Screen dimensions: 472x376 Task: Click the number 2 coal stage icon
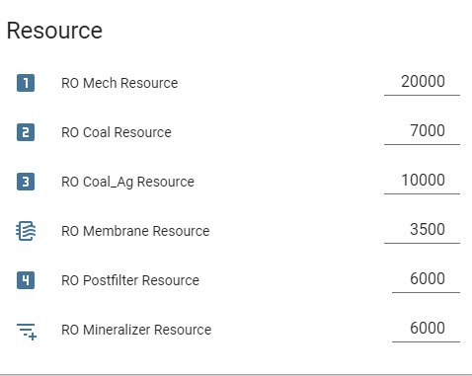26,132
